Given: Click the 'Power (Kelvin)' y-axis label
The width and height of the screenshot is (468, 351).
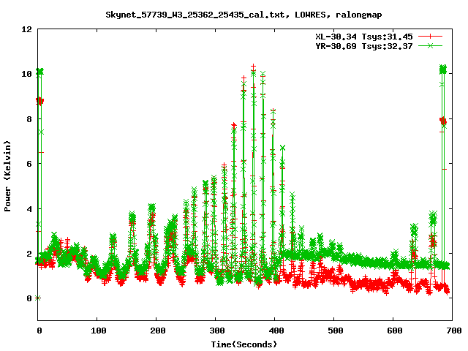Looking at the screenshot, I should click(x=7, y=176).
